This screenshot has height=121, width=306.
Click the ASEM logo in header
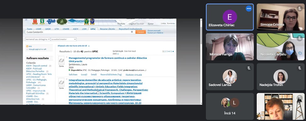(x=76, y=21)
